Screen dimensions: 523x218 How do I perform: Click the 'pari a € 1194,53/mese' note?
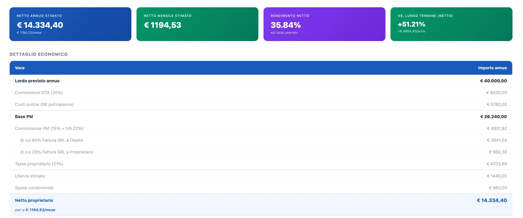click(x=35, y=210)
